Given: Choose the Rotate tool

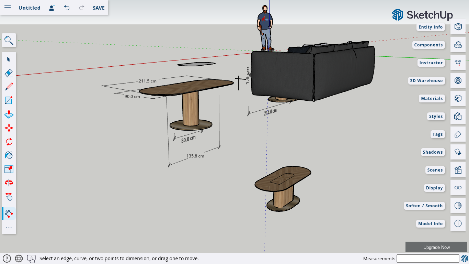Looking at the screenshot, I should tap(9, 142).
